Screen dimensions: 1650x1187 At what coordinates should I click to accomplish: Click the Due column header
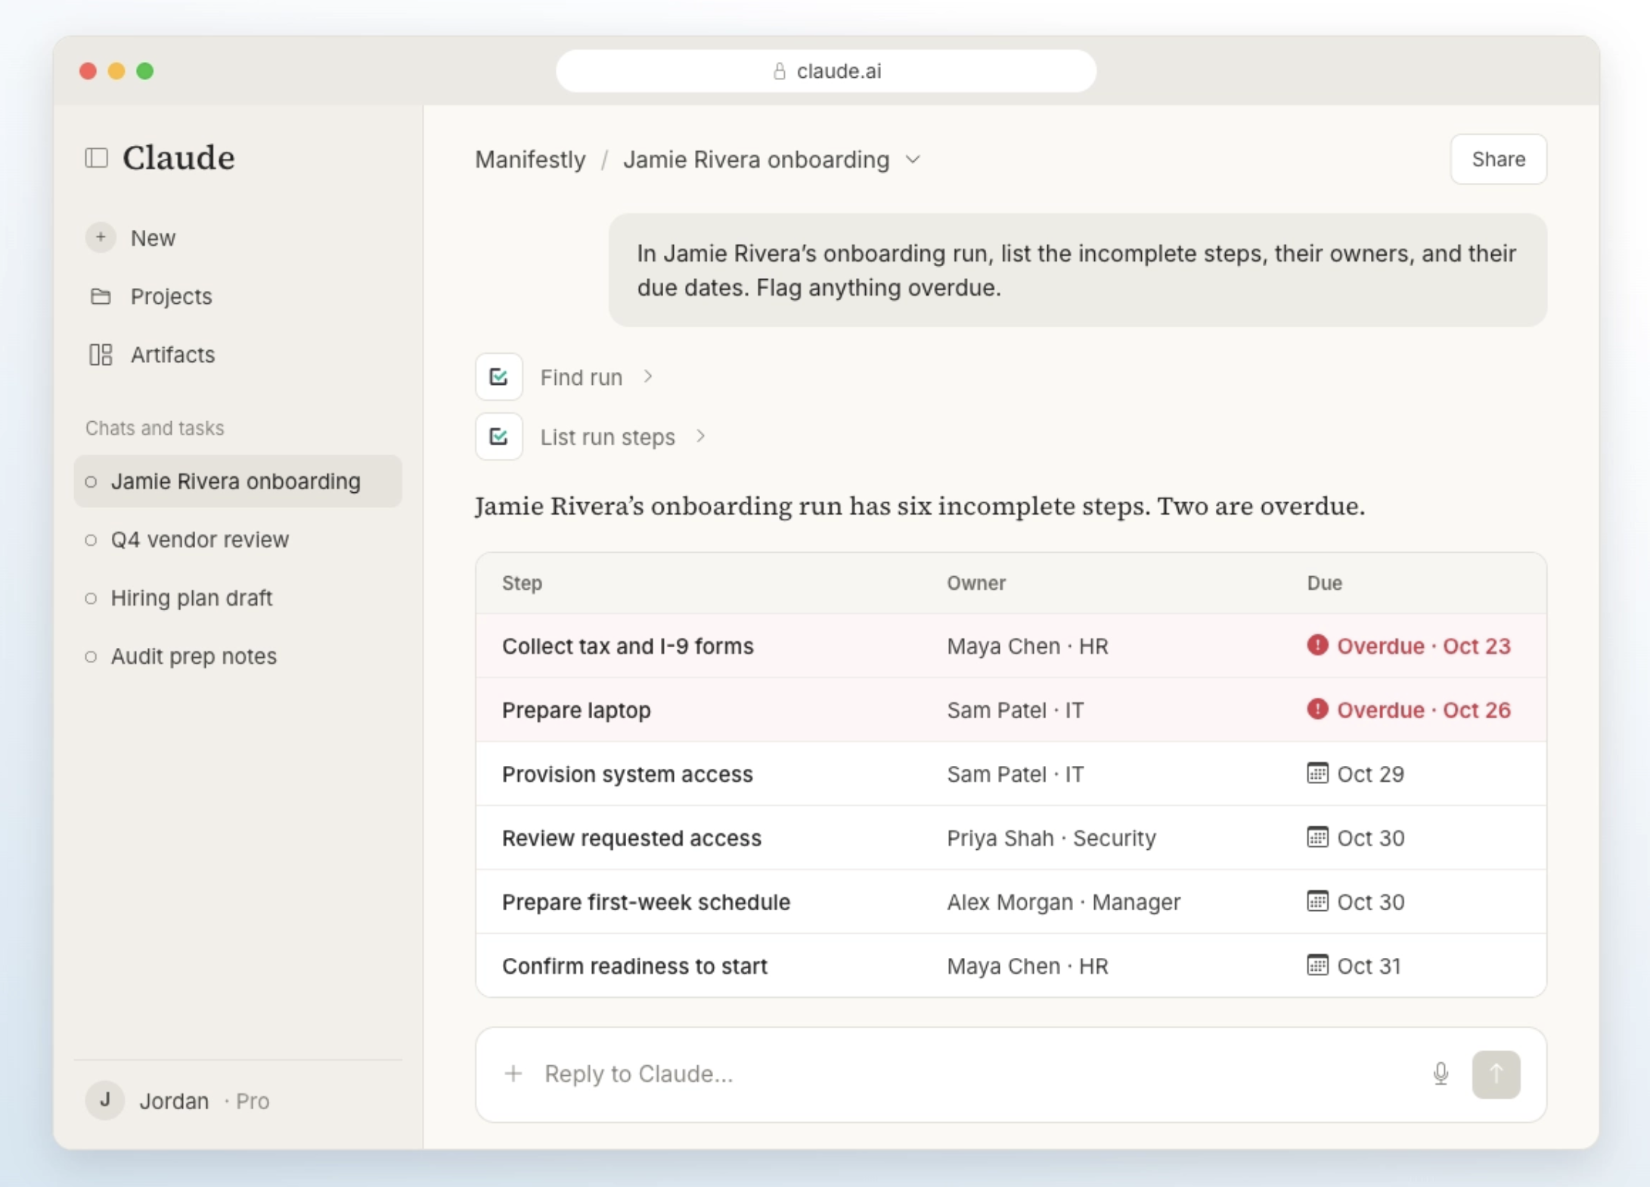click(1324, 583)
